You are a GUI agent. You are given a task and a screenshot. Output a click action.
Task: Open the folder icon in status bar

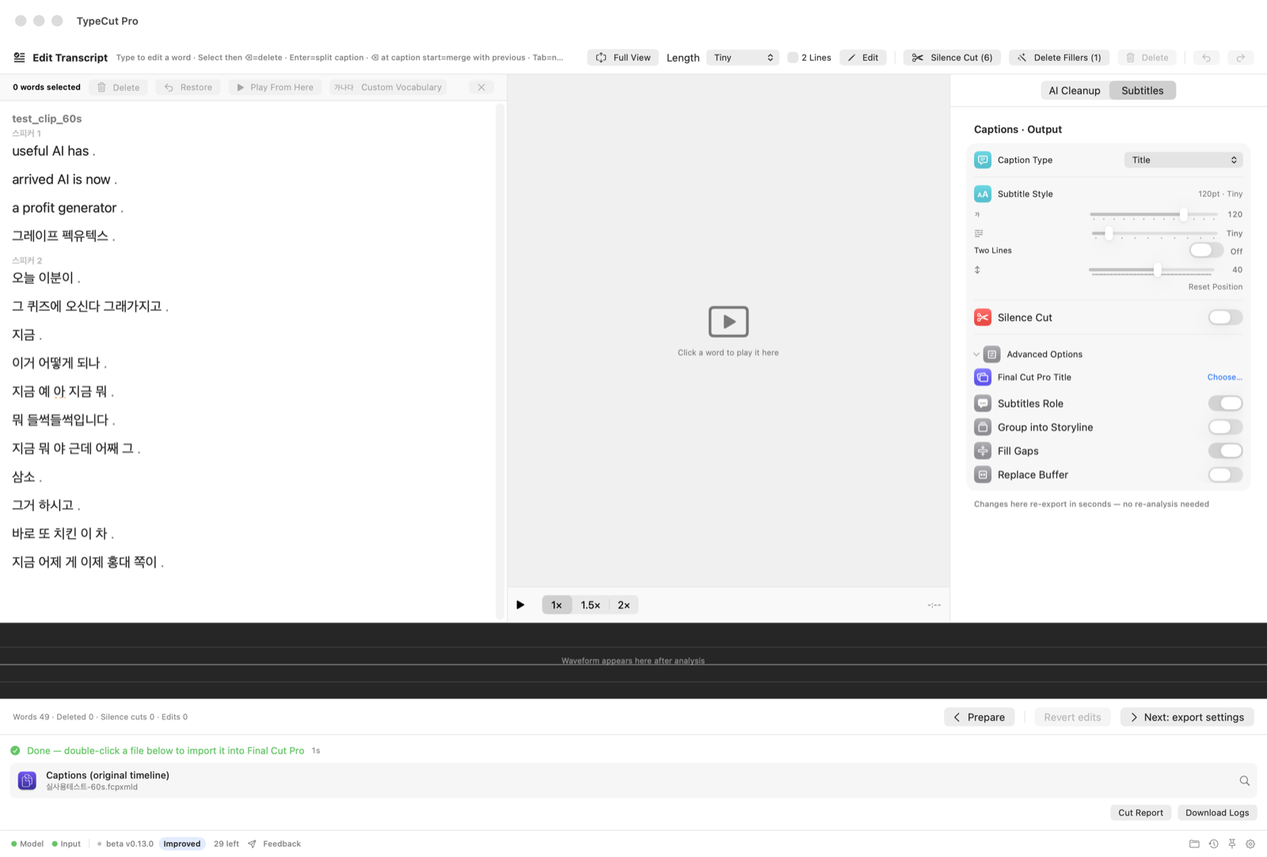pos(1194,844)
